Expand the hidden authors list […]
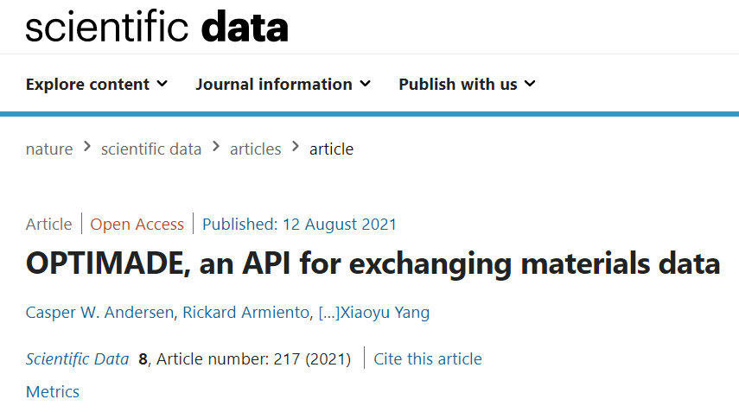The width and height of the screenshot is (739, 412). click(329, 312)
